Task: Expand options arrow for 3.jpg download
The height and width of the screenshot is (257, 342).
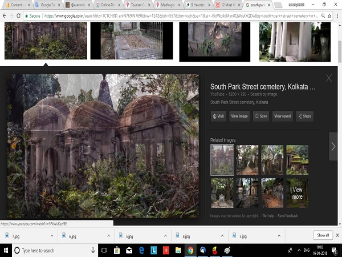Action: coord(279,235)
